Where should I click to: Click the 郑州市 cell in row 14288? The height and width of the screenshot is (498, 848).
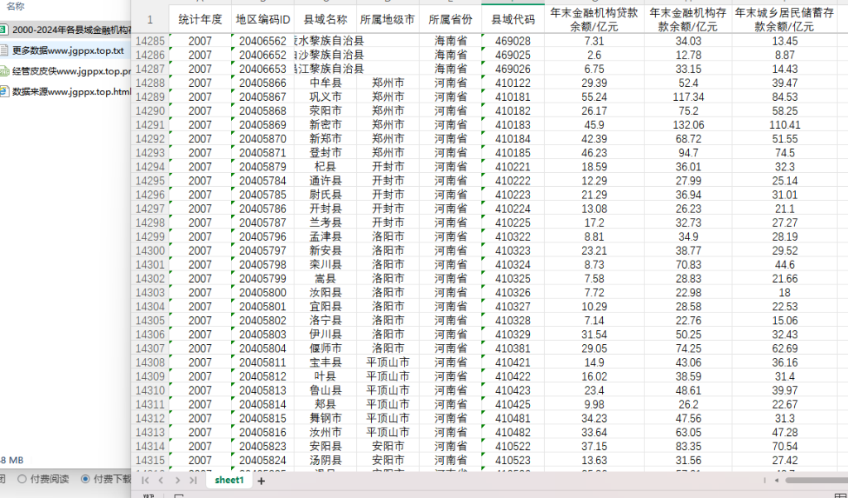(388, 83)
